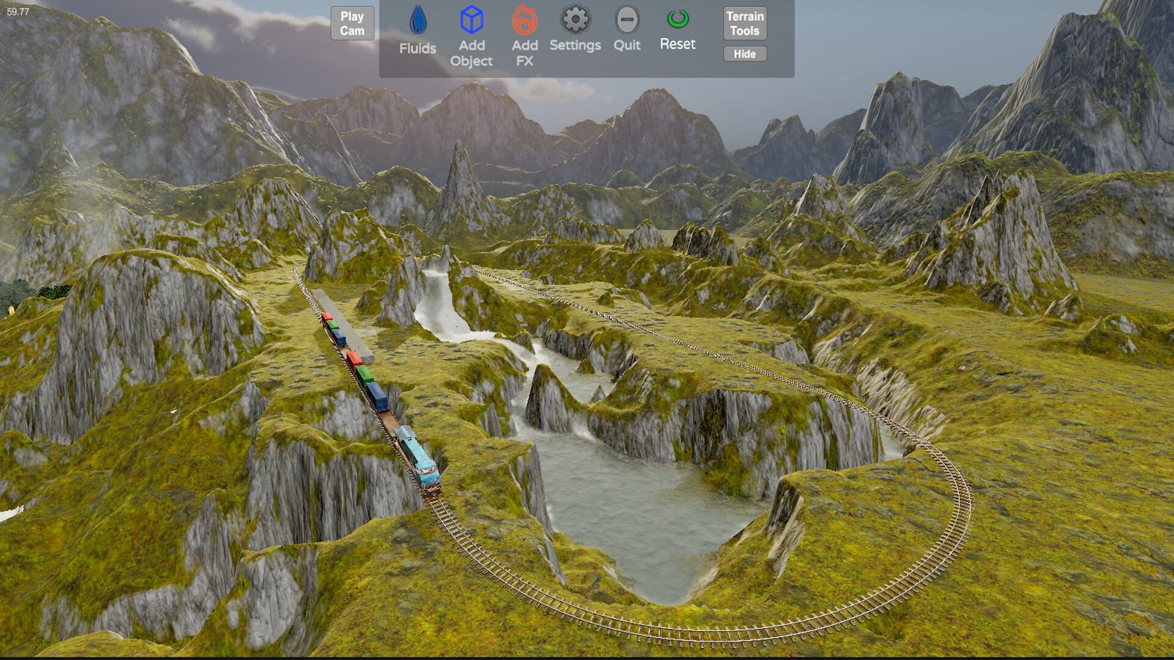Open the Terrain Tools panel

coord(744,23)
